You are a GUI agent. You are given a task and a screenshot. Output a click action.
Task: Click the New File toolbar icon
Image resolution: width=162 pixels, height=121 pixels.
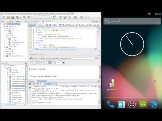pos(4,17)
